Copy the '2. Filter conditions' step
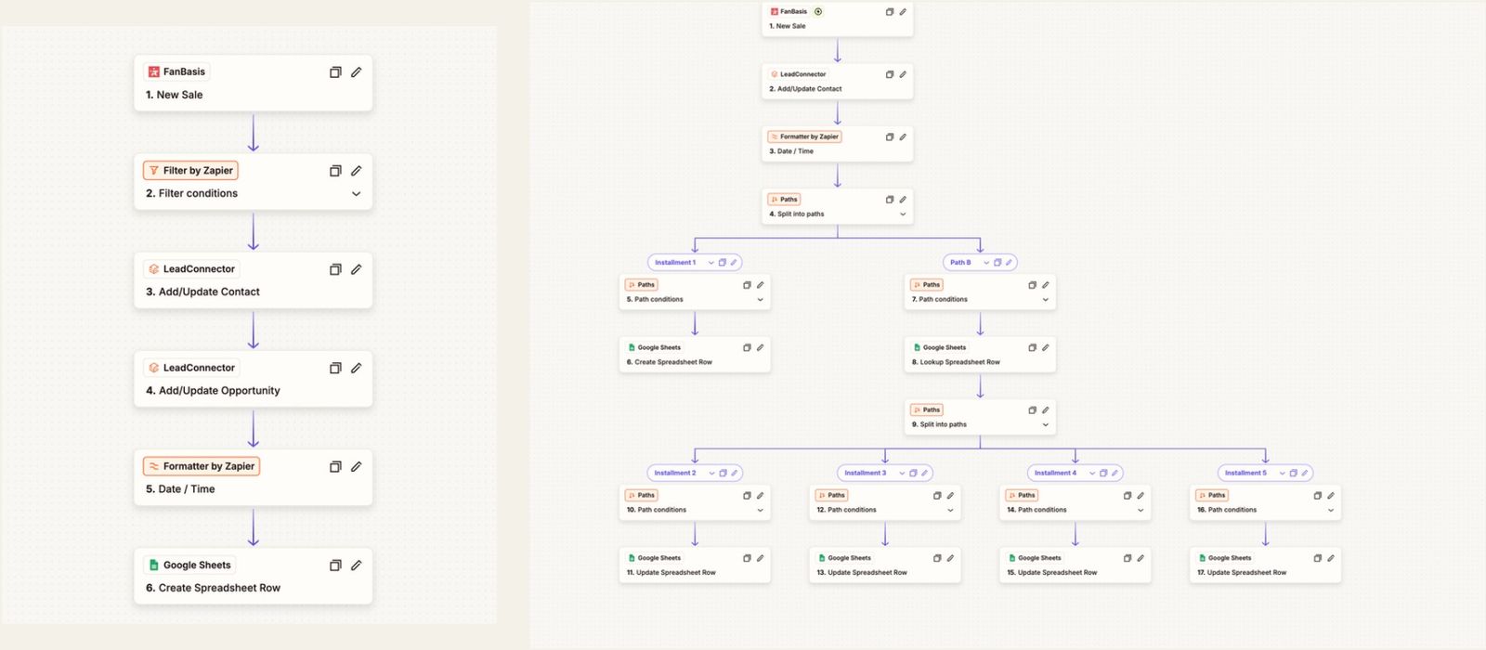This screenshot has height=650, width=1486. point(335,171)
